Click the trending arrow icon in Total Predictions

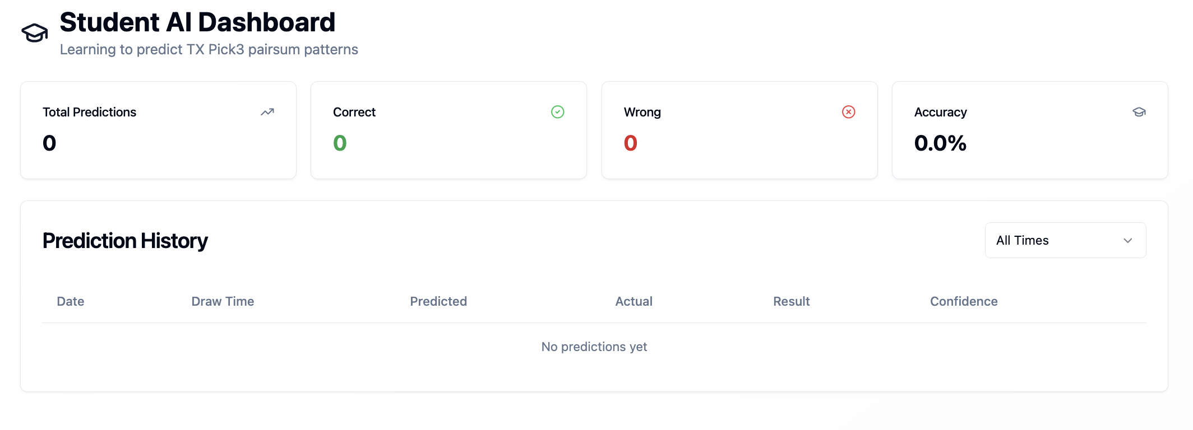tap(267, 112)
